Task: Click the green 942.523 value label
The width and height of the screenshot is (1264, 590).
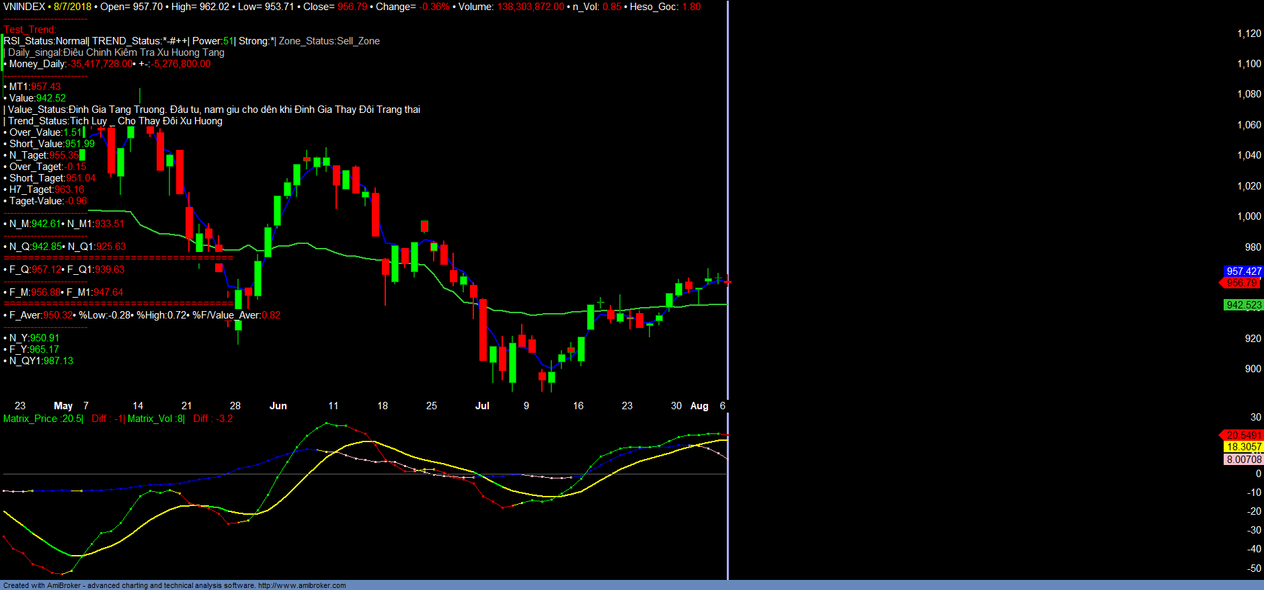Action: tap(1243, 305)
